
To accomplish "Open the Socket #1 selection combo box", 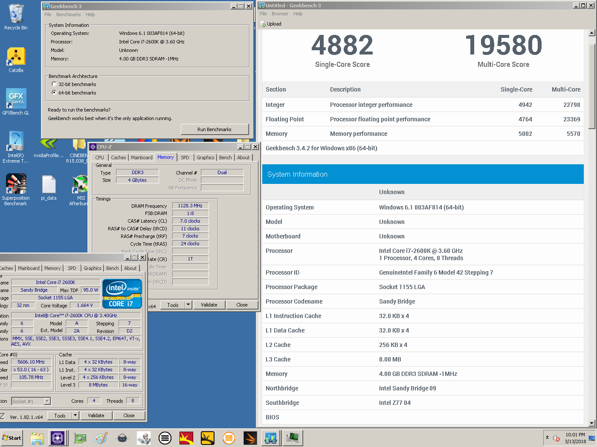I will point(31,401).
